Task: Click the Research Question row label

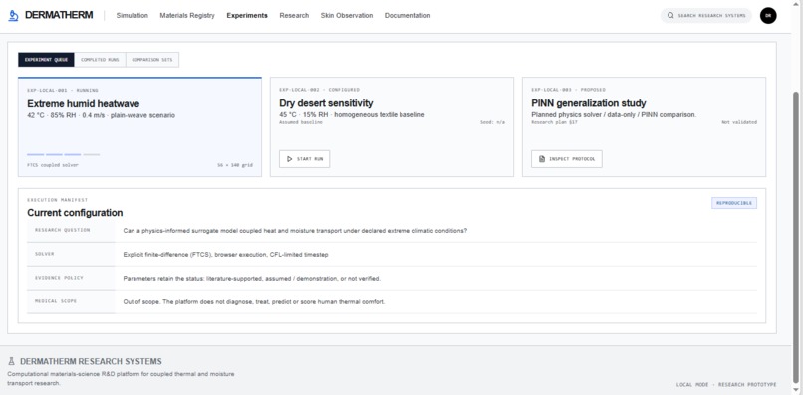Action: (x=63, y=230)
